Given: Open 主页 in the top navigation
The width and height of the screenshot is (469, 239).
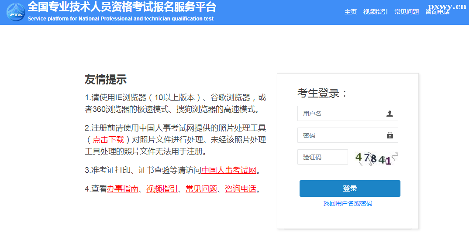Looking at the screenshot, I should [350, 12].
